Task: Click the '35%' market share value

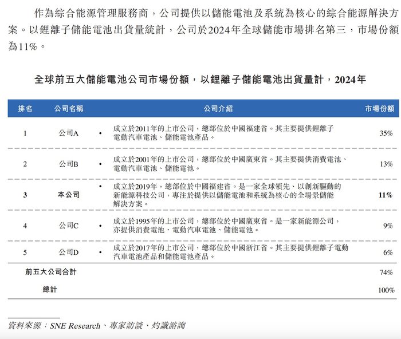Action: click(386, 133)
